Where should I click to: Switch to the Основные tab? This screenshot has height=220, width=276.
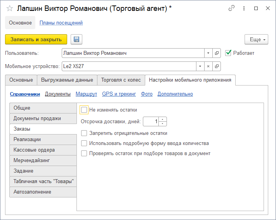21,80
